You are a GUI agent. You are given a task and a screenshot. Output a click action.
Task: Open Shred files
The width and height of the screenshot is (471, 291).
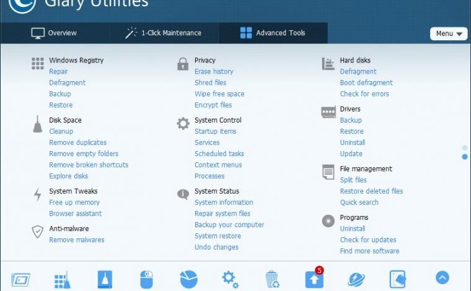[x=210, y=83]
